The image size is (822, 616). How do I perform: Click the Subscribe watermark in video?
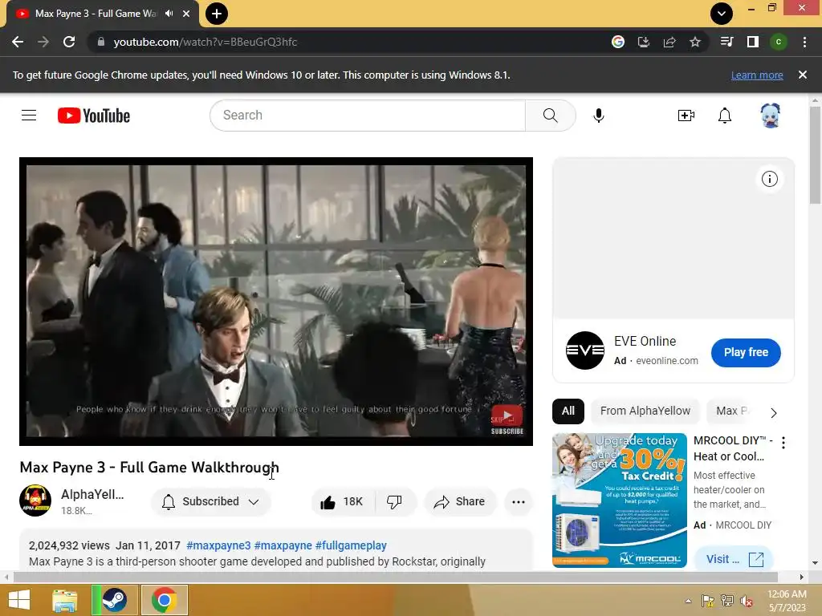tap(507, 419)
